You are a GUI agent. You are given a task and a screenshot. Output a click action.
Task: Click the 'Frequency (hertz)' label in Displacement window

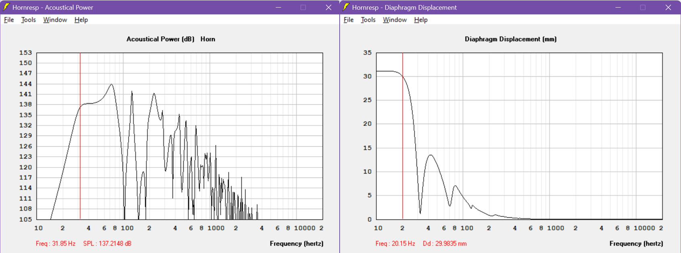[x=636, y=243]
